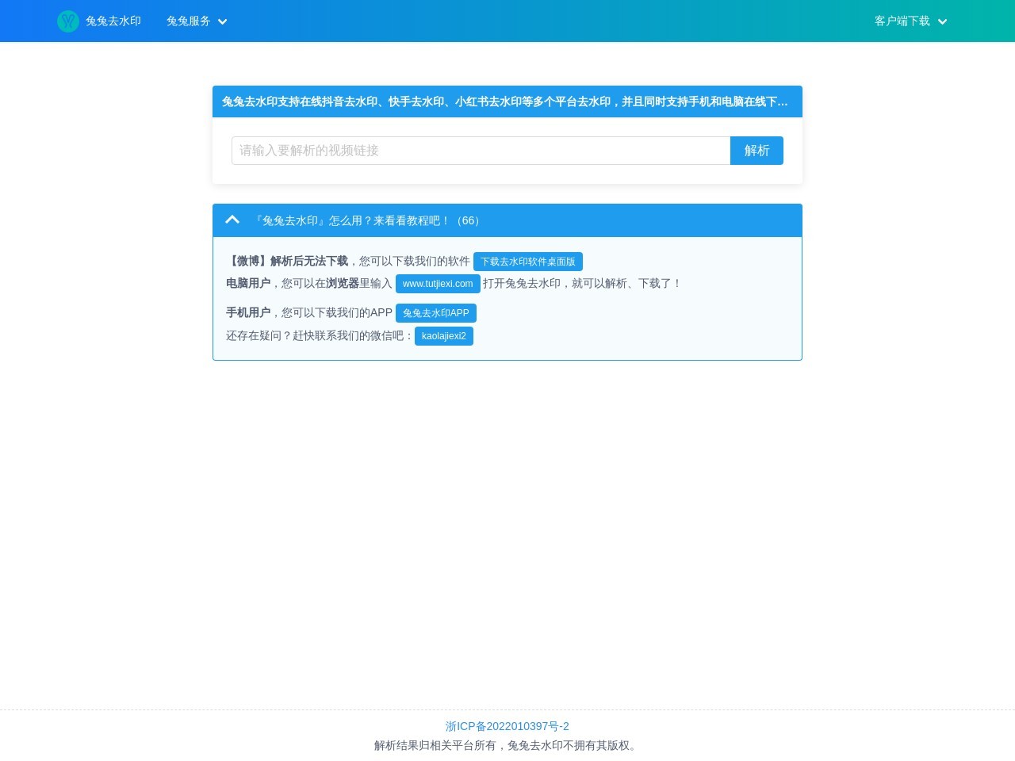The image size is (1015, 761).
Task: Click the 解析 button
Action: coord(756,151)
